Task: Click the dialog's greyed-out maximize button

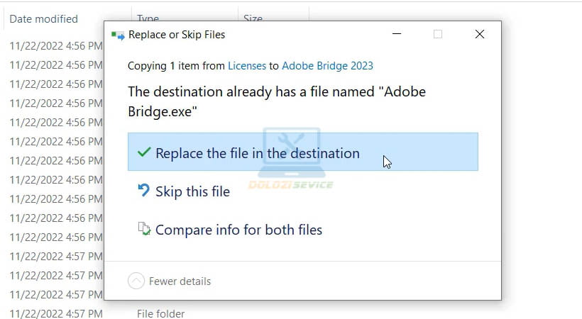Action: pos(437,34)
